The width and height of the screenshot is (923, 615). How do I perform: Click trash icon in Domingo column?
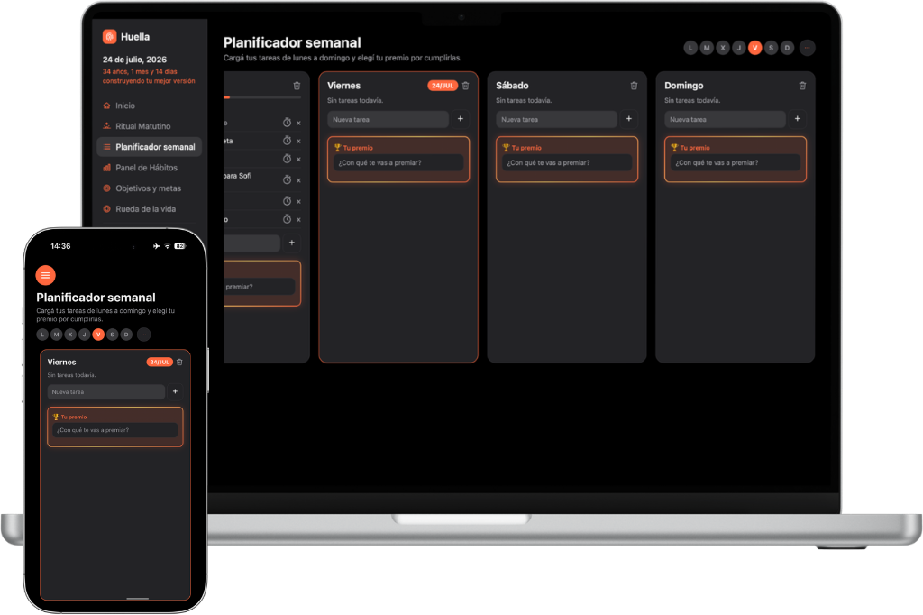coord(802,86)
